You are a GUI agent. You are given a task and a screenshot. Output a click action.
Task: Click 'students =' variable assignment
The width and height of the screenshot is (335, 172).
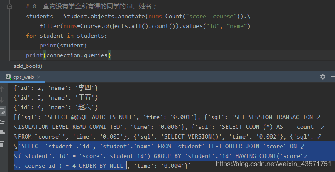43,17
